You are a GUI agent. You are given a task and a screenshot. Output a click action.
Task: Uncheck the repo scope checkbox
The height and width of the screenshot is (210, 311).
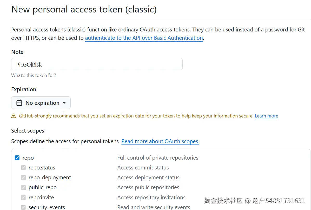[17, 158]
